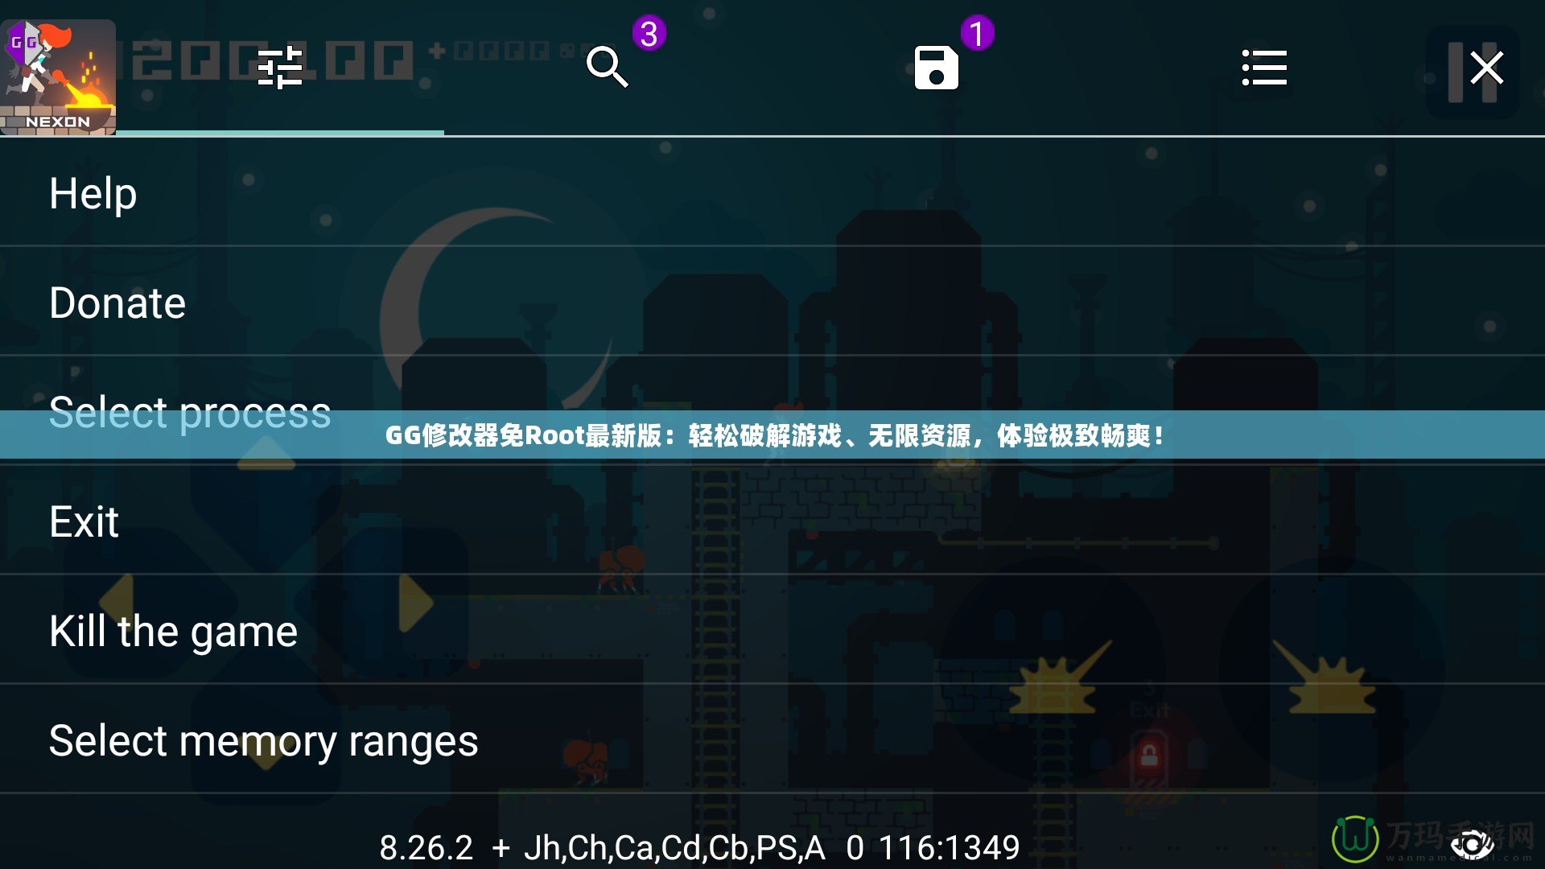Click the search magnifier icon

point(607,68)
